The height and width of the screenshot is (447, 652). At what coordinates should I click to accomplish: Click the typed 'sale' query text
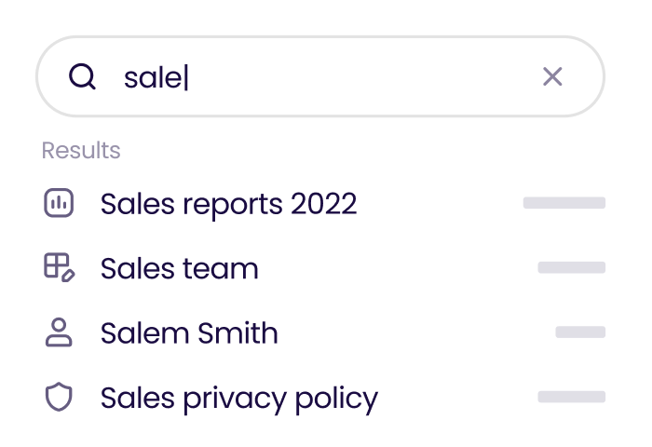pos(152,78)
